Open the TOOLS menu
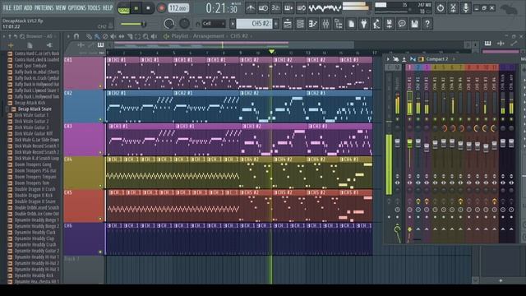Screen dimensions: 526x296 [x=94, y=7]
